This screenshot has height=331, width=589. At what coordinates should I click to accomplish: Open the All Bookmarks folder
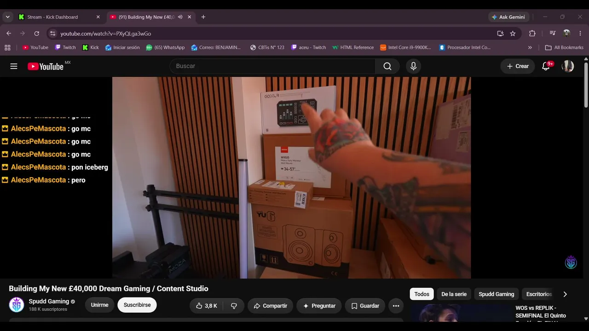click(x=564, y=47)
